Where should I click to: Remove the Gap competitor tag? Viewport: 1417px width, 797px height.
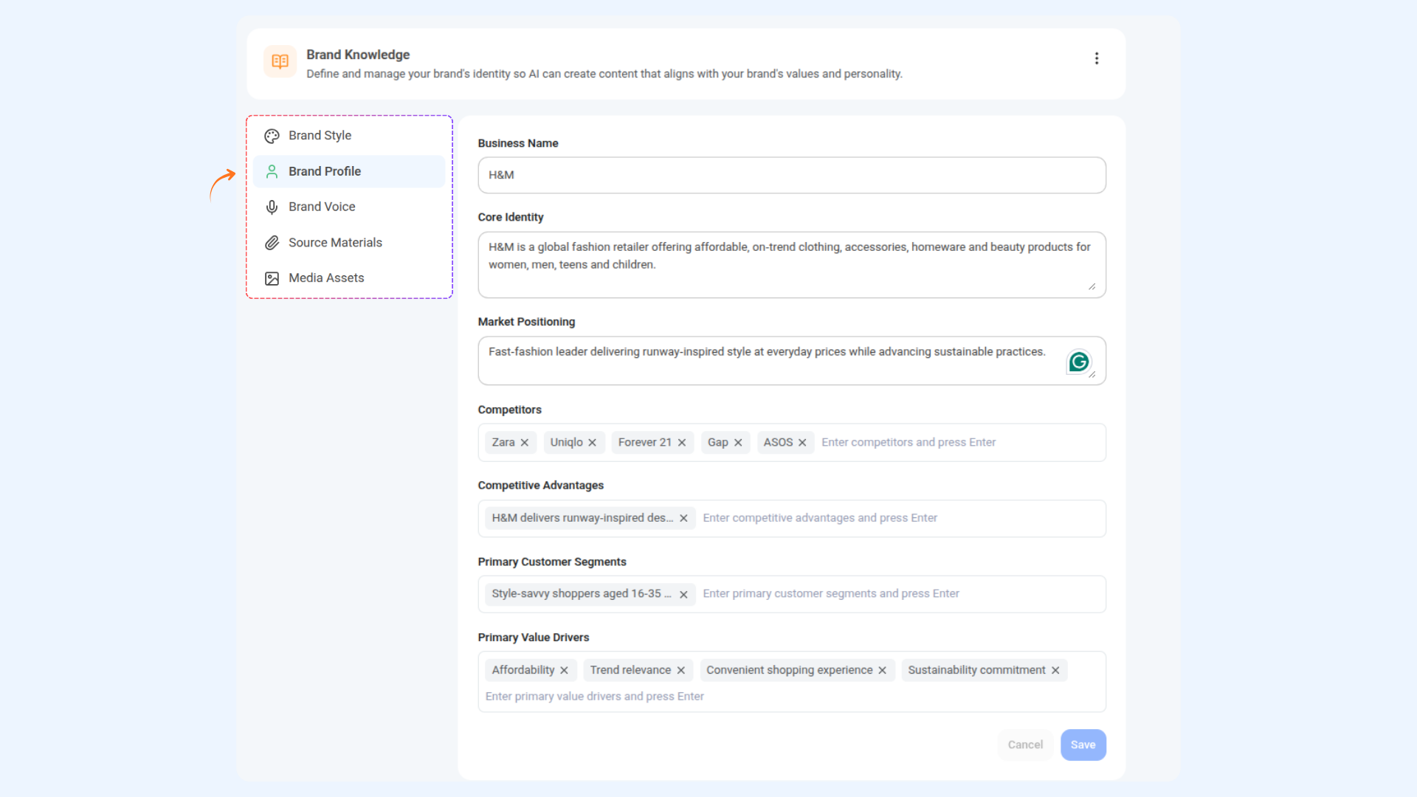coord(738,443)
